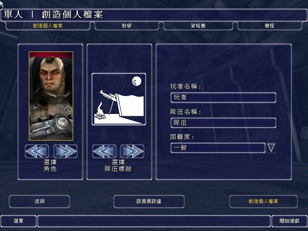Show next team logo with right arrows

pos(132,151)
